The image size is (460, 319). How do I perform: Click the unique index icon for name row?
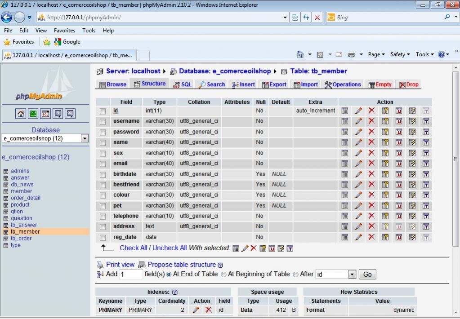coord(398,142)
